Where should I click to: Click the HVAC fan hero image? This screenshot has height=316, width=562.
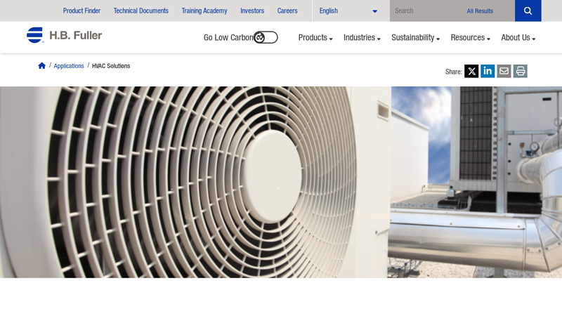(281, 182)
